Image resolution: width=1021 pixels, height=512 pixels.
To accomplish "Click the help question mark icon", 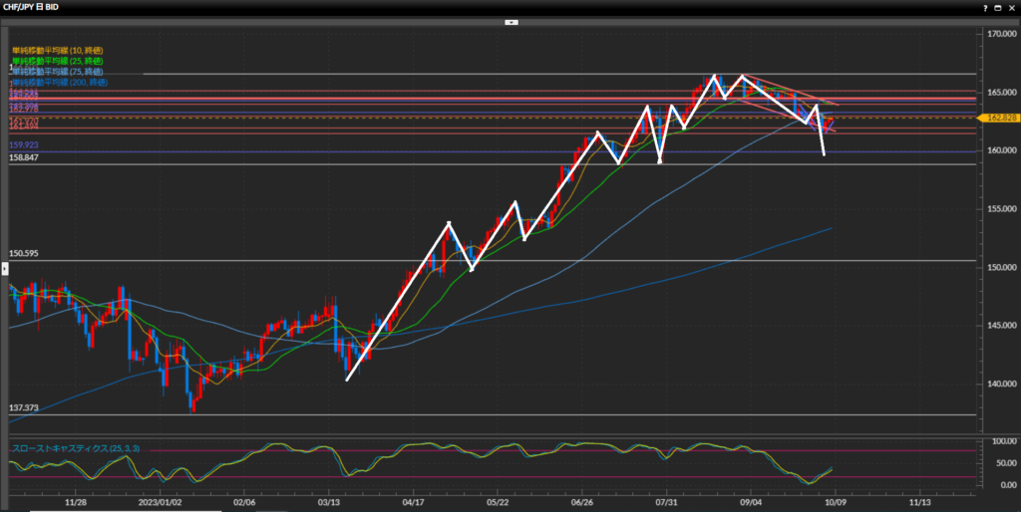I will 984,7.
